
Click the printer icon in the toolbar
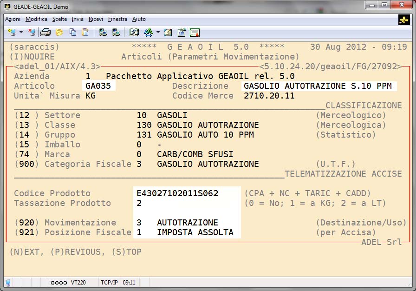click(x=45, y=33)
